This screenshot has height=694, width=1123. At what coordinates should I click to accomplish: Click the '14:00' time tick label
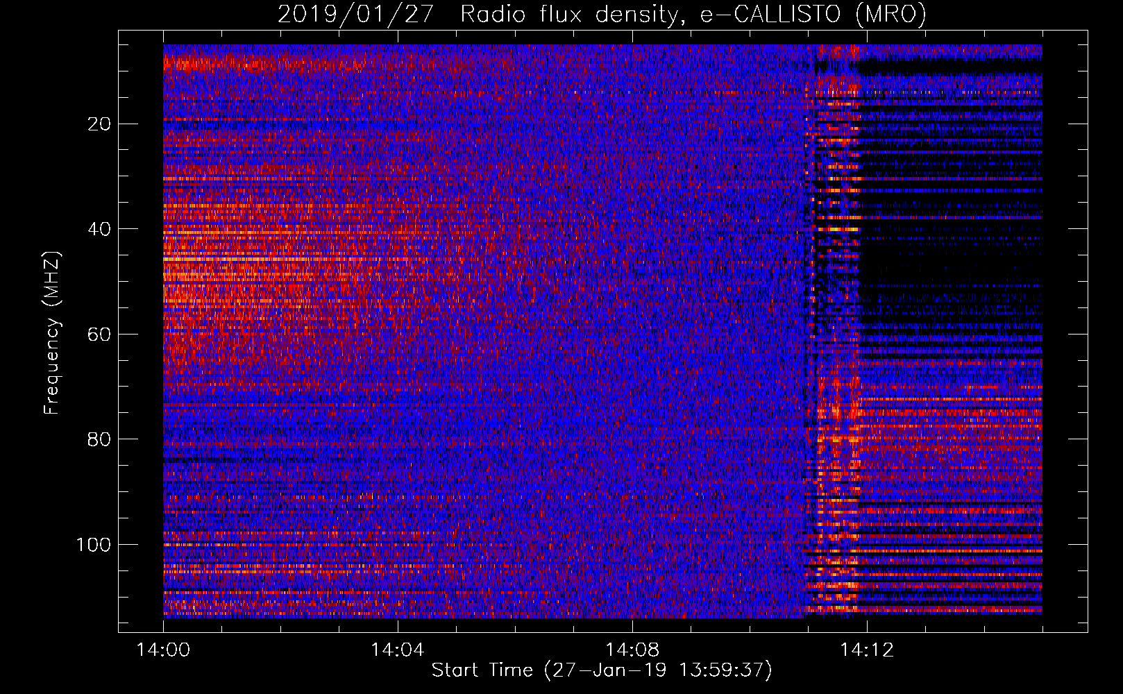(x=164, y=650)
